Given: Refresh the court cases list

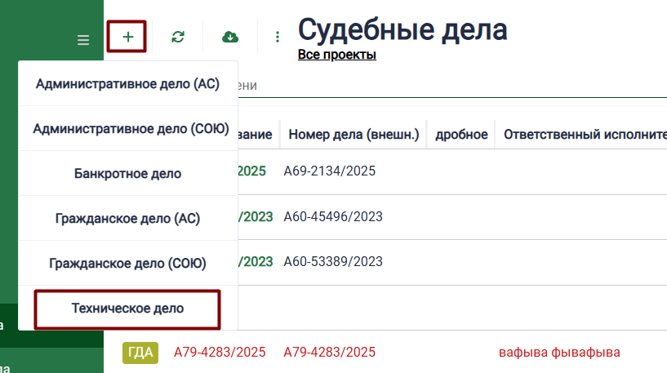Looking at the screenshot, I should point(178,37).
